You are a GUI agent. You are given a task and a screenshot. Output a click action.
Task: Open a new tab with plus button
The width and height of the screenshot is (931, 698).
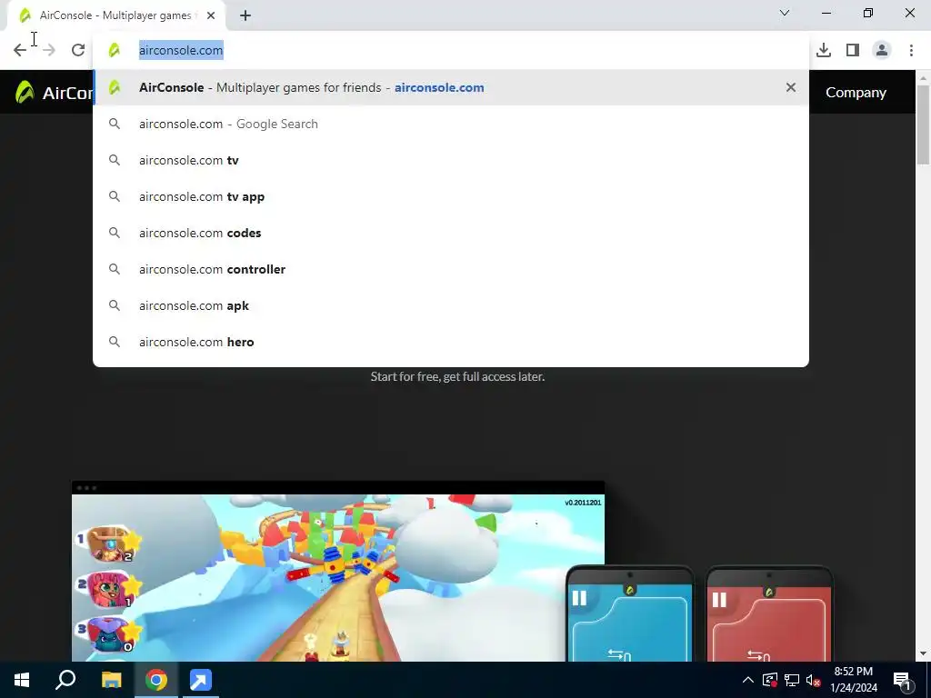(245, 15)
